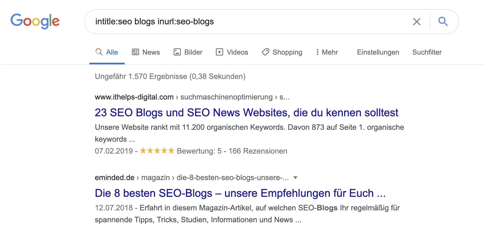Start the search via the magnifier icon
Viewport: 484px width, 232px height.
click(443, 21)
